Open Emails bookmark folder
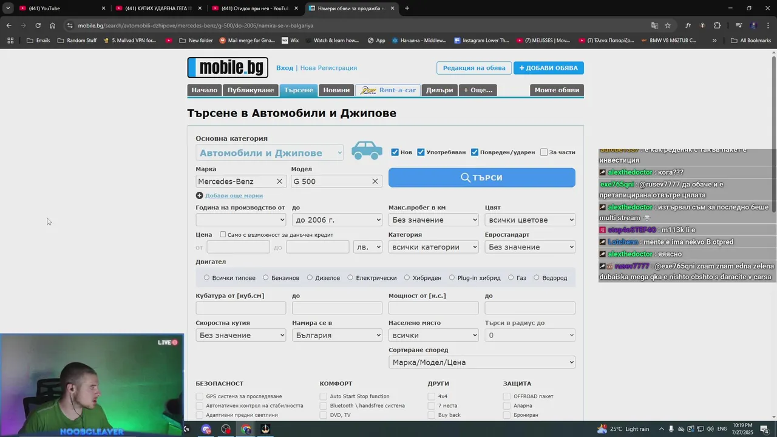Screen dimensions: 777x437 [38, 41]
